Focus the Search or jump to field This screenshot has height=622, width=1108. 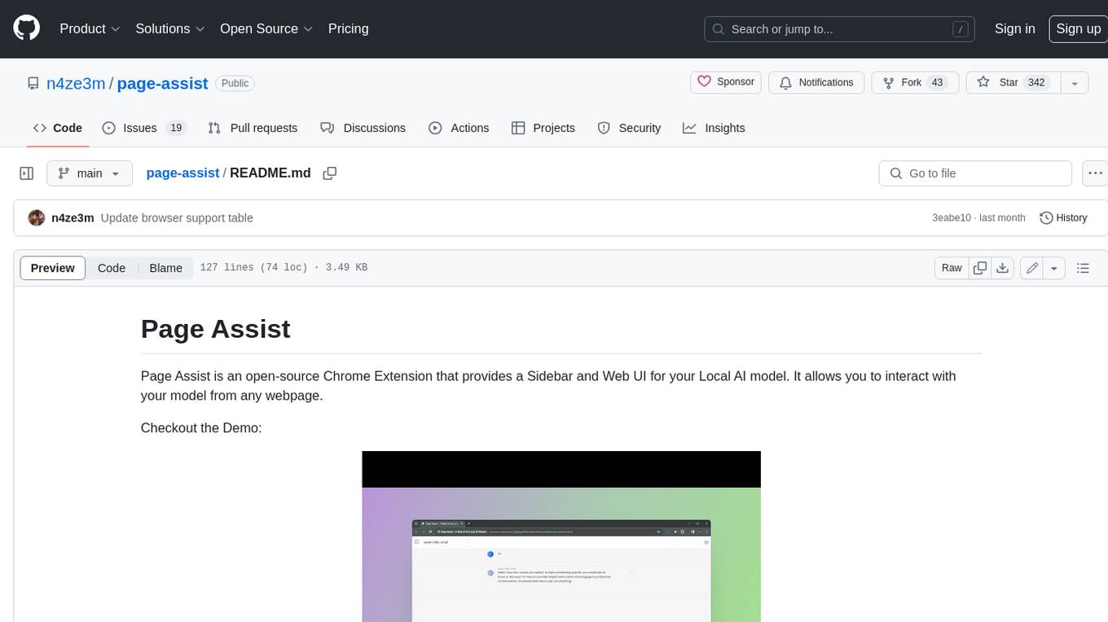840,28
